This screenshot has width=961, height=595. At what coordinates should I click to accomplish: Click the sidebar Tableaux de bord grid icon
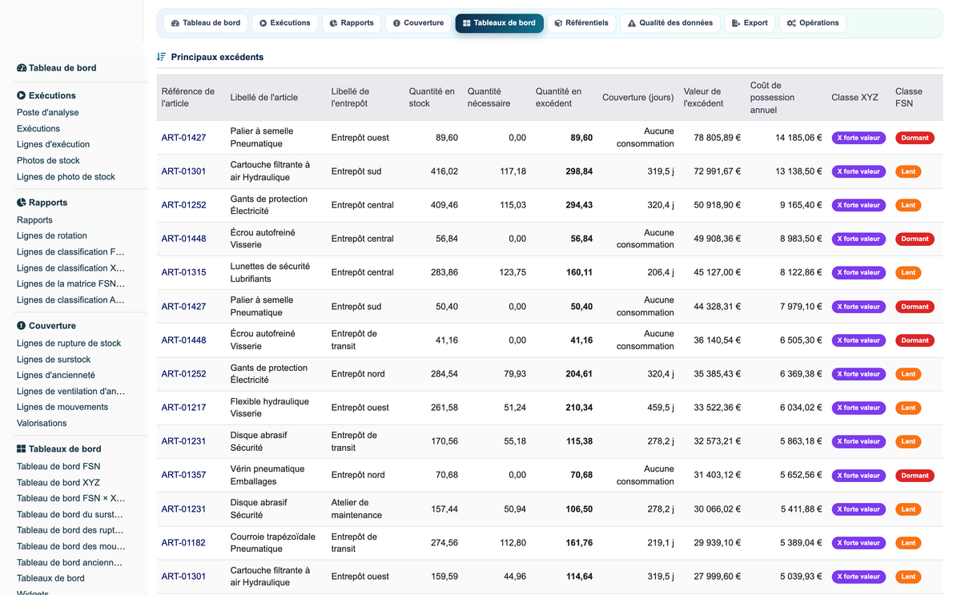point(22,449)
